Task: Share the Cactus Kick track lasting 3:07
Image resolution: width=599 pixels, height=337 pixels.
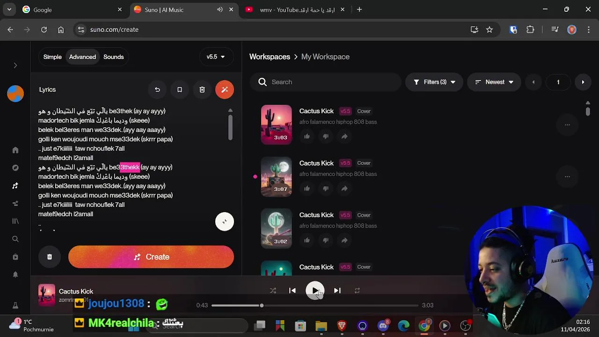Action: point(344,188)
